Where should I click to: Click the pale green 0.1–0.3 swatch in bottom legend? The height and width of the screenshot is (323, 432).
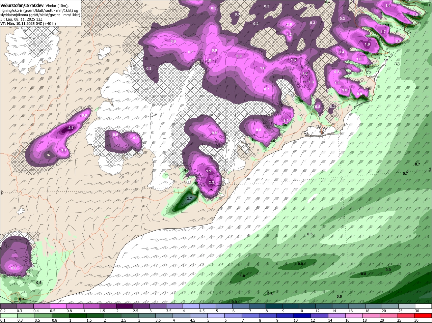9,316
